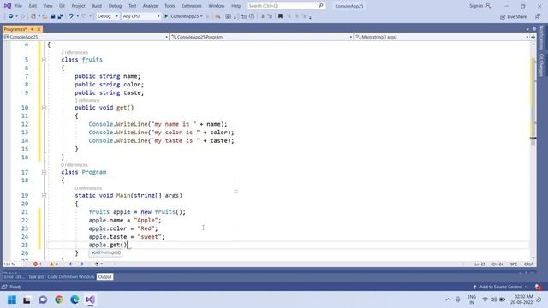
Task: Open the Build menu
Action: pos(97,6)
